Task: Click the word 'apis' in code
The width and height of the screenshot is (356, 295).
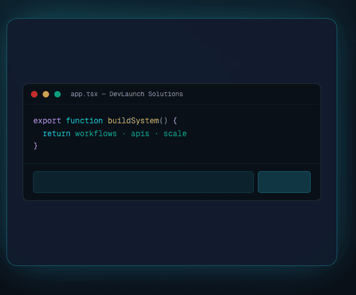Action: 140,134
